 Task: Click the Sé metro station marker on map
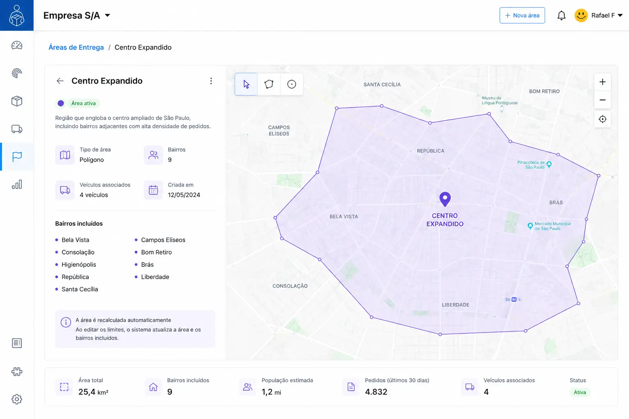pyautogui.click(x=514, y=300)
